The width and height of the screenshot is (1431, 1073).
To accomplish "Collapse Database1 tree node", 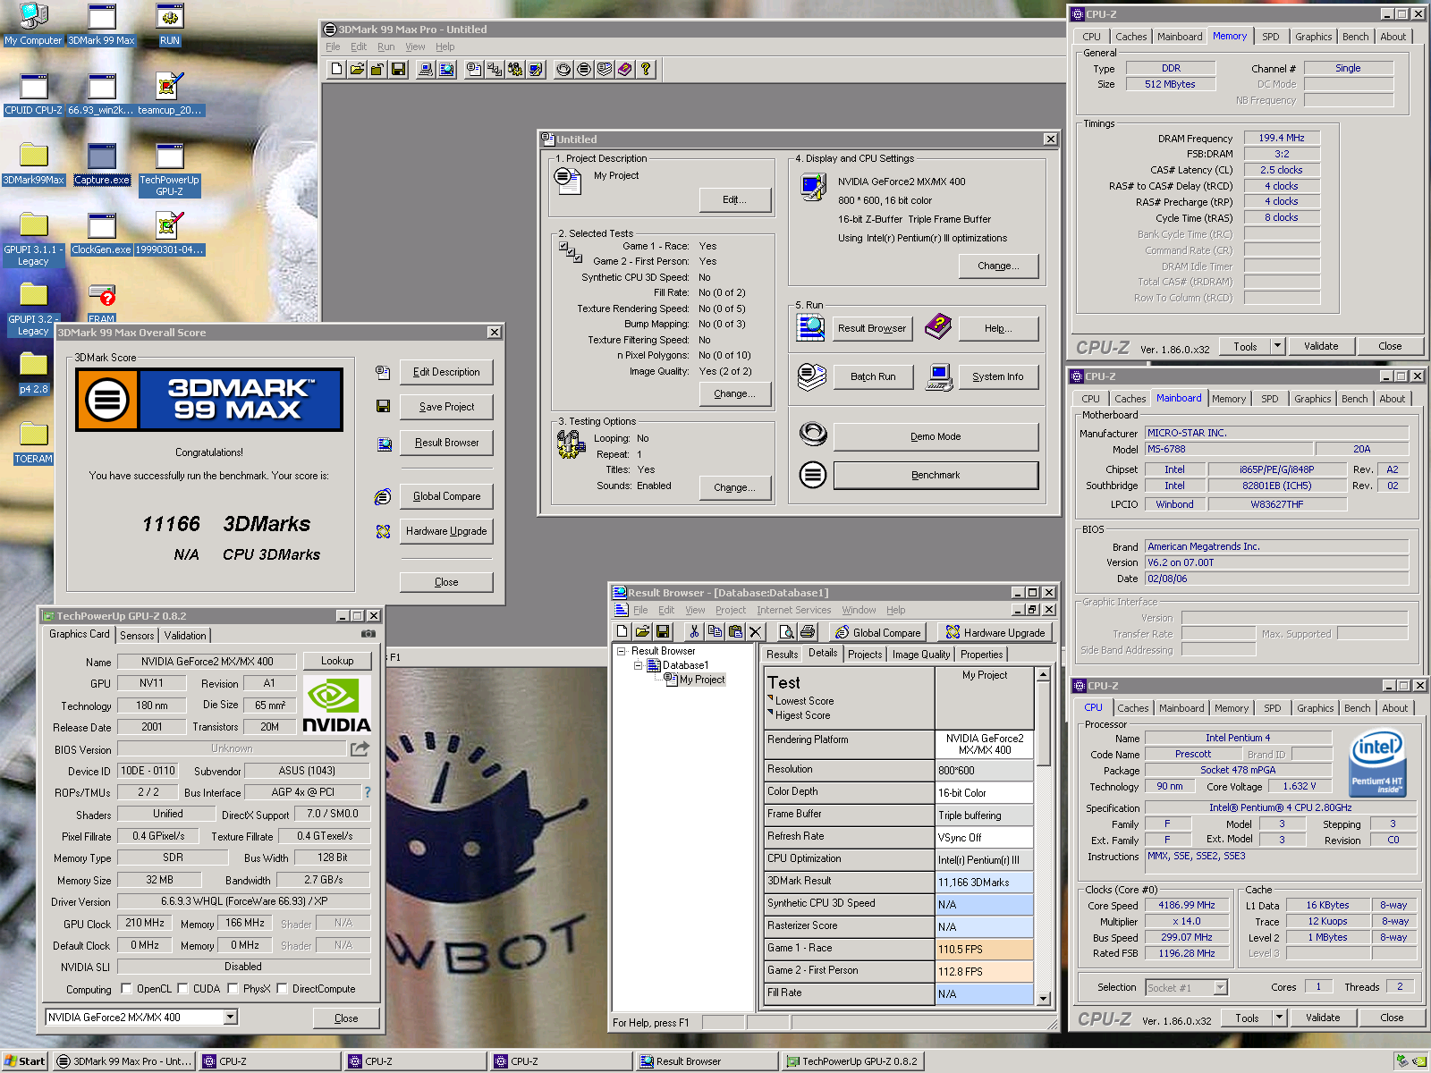I will point(638,665).
